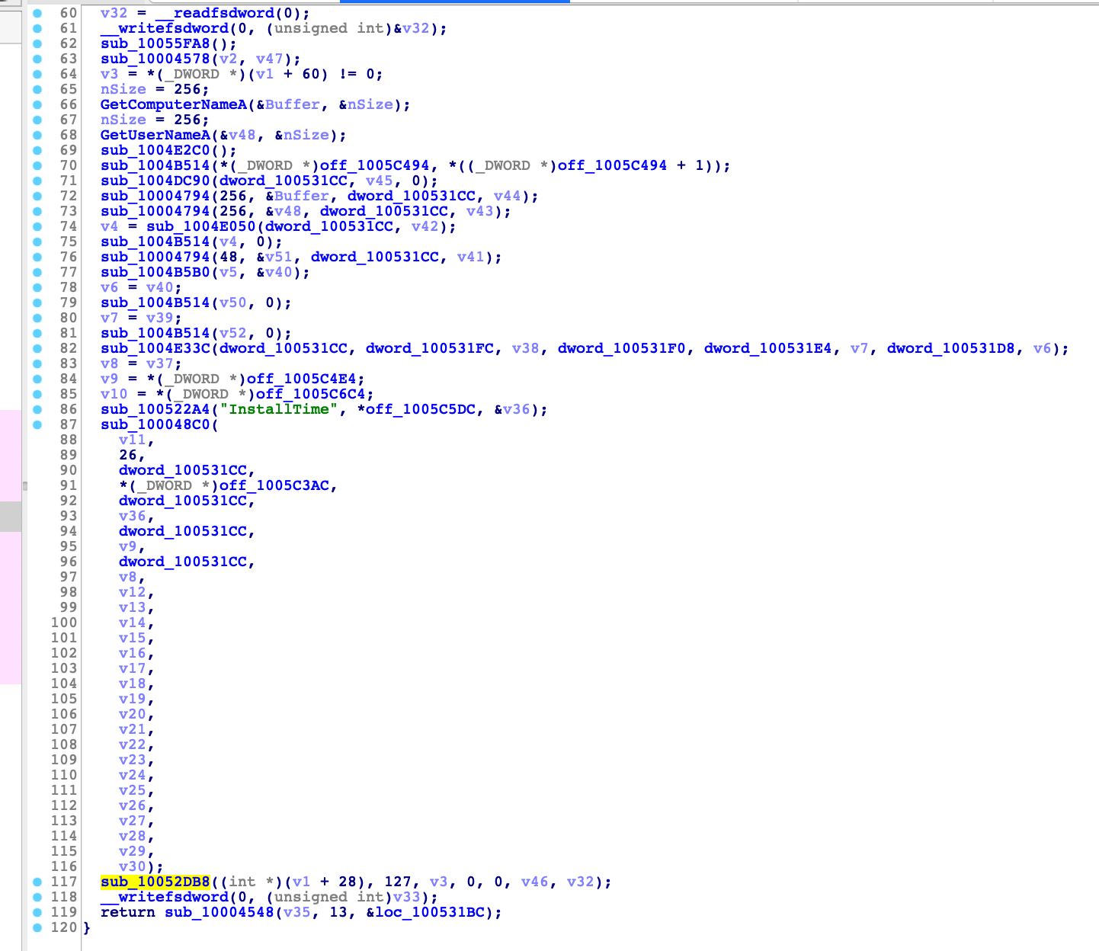Toggle breakpoint dot on line 60
The width and height of the screenshot is (1099, 951).
(x=37, y=13)
